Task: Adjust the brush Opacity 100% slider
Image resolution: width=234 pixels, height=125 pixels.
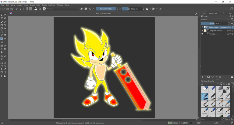Action: [106, 9]
